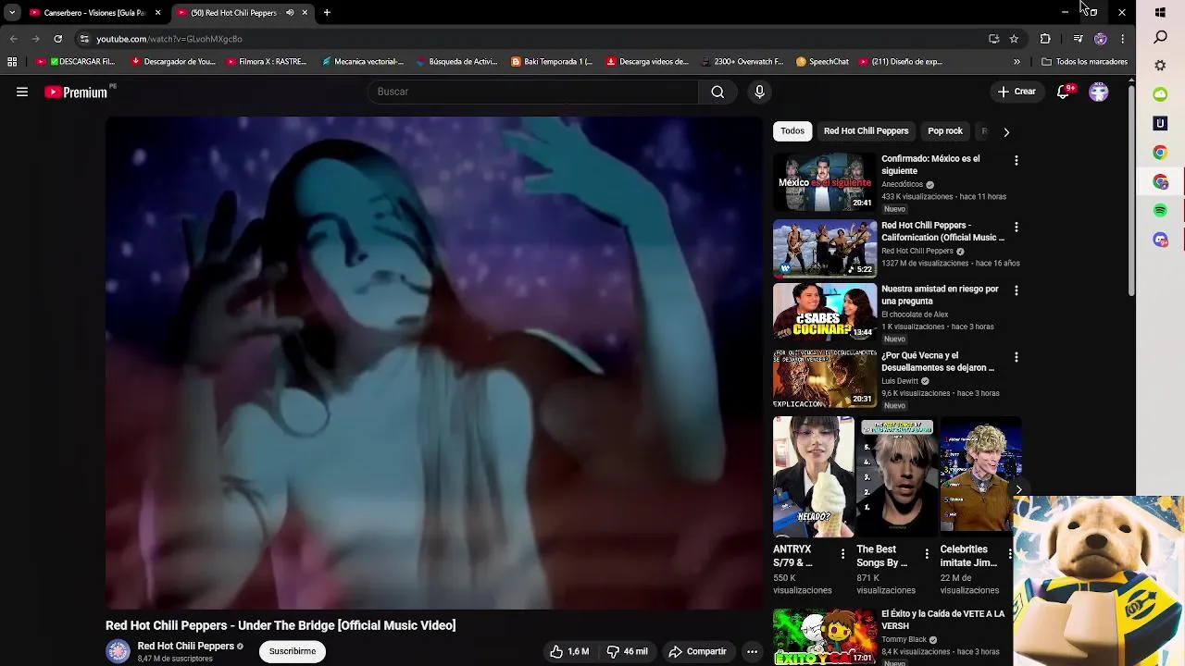Reload the page in Chrome
Screen dimensions: 1185x666
click(x=57, y=39)
